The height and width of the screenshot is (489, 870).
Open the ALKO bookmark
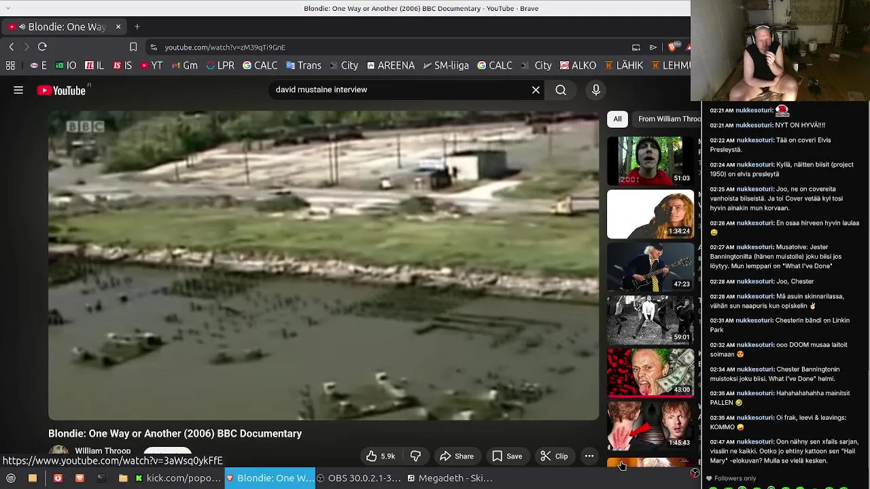tap(578, 65)
